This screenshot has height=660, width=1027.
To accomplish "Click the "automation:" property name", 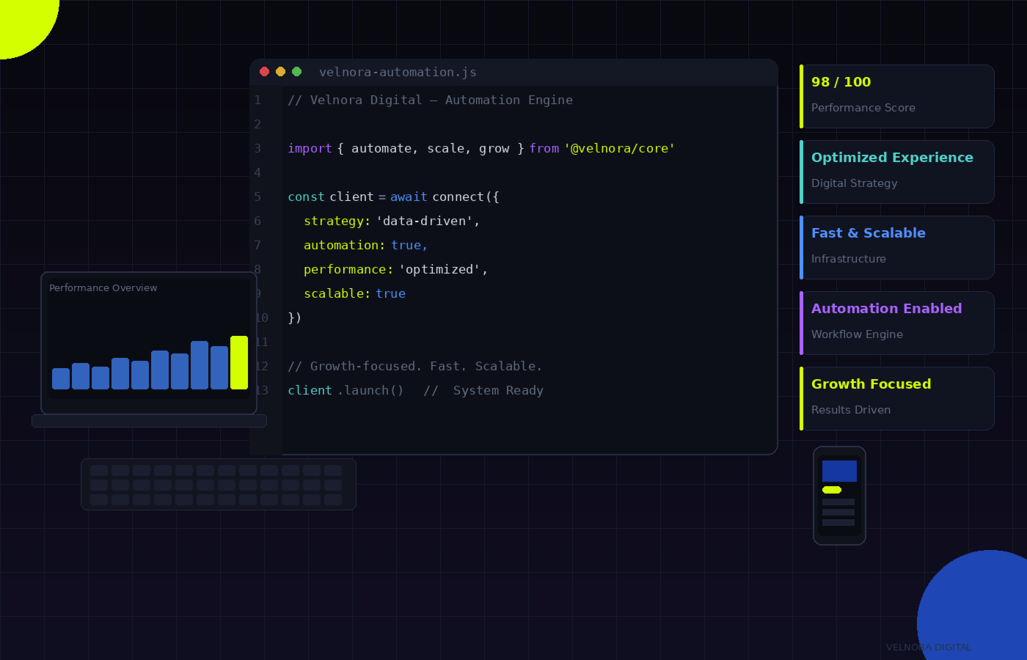I will (x=345, y=245).
